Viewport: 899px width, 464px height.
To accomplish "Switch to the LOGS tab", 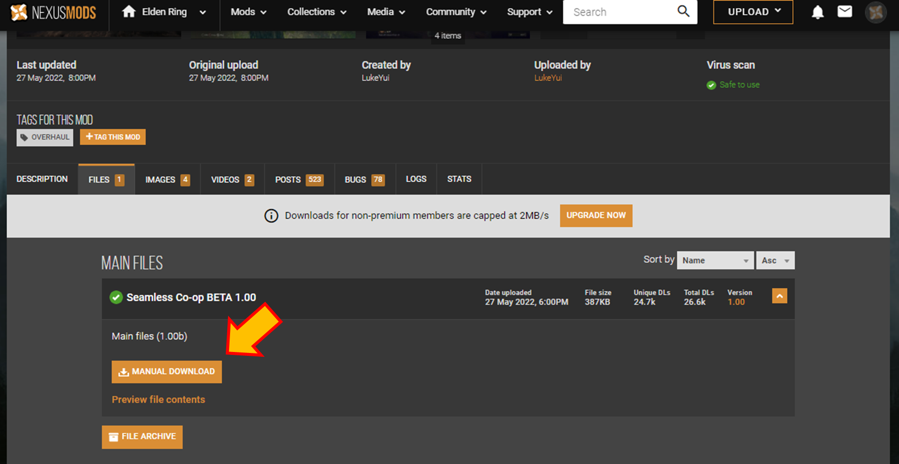I will (x=416, y=179).
